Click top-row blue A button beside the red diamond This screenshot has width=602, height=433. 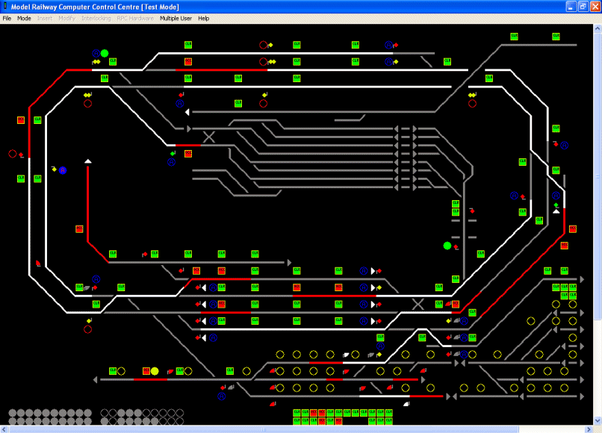pyautogui.click(x=388, y=45)
